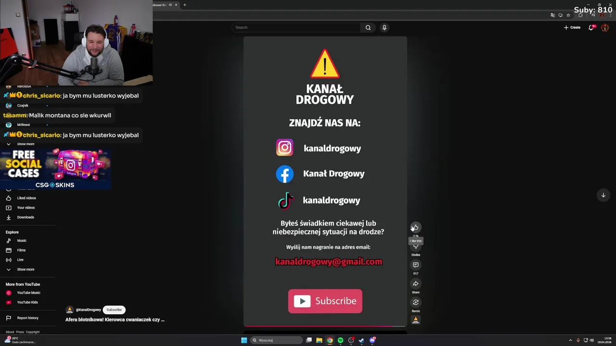Close the current browser tab
Viewport: 616px width, 346px height.
176,5
